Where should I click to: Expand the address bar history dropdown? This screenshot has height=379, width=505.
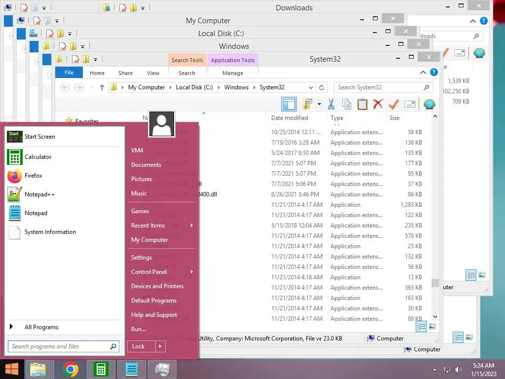coord(311,87)
